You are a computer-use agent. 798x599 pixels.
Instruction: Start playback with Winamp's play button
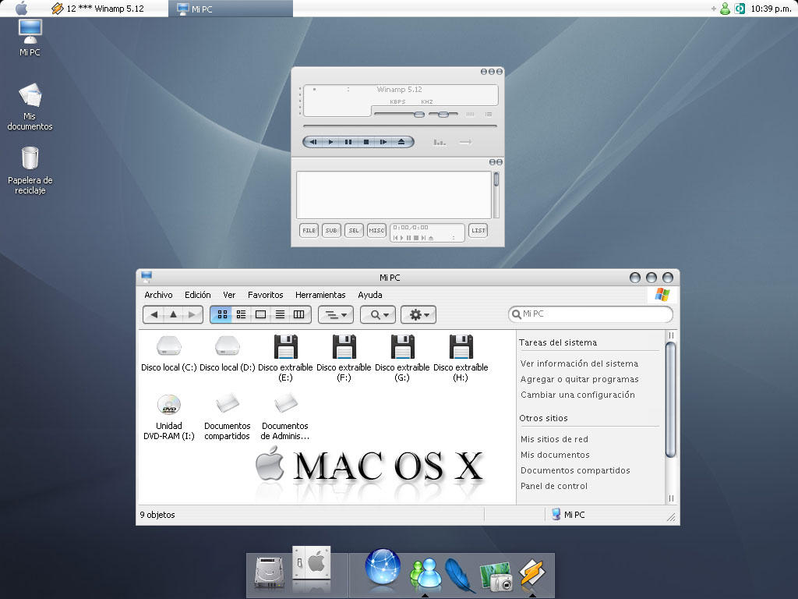click(x=330, y=142)
